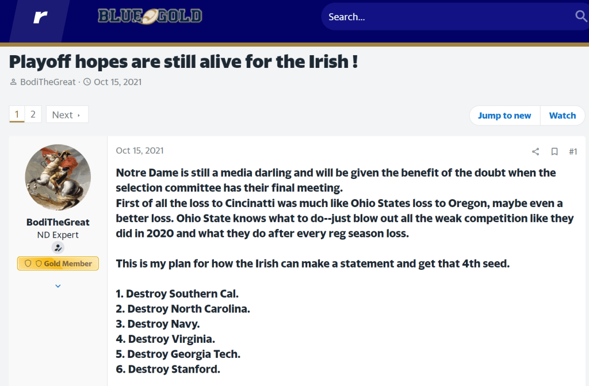Click the share icon on post #1
Screen dimensions: 589x386
point(536,152)
